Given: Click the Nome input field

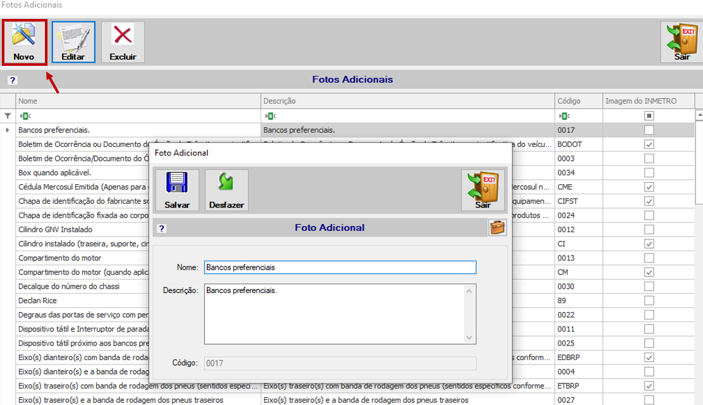Looking at the screenshot, I should [x=340, y=267].
